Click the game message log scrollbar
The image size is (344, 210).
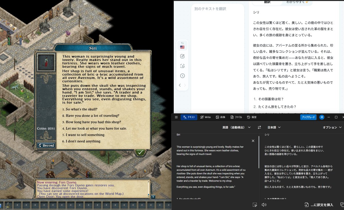[149, 189]
